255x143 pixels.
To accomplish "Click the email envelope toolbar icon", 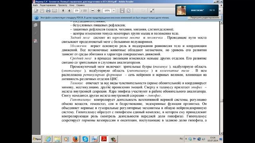I will tap(55, 11).
